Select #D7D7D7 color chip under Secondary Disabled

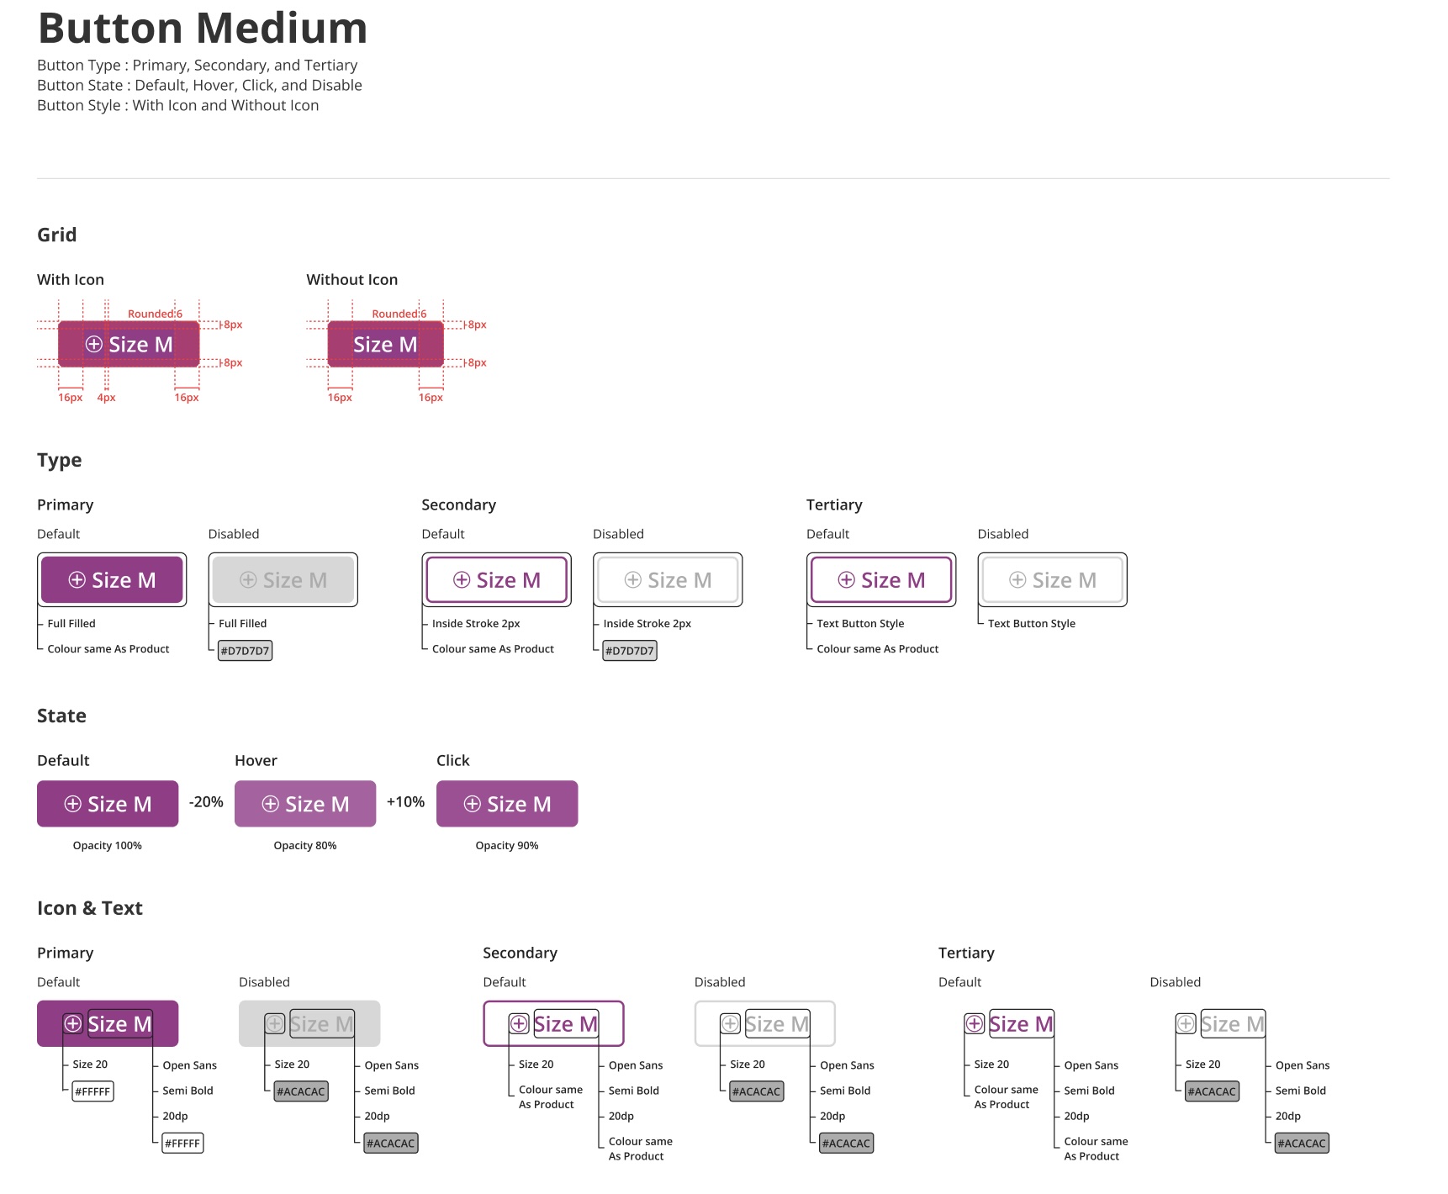(x=630, y=651)
